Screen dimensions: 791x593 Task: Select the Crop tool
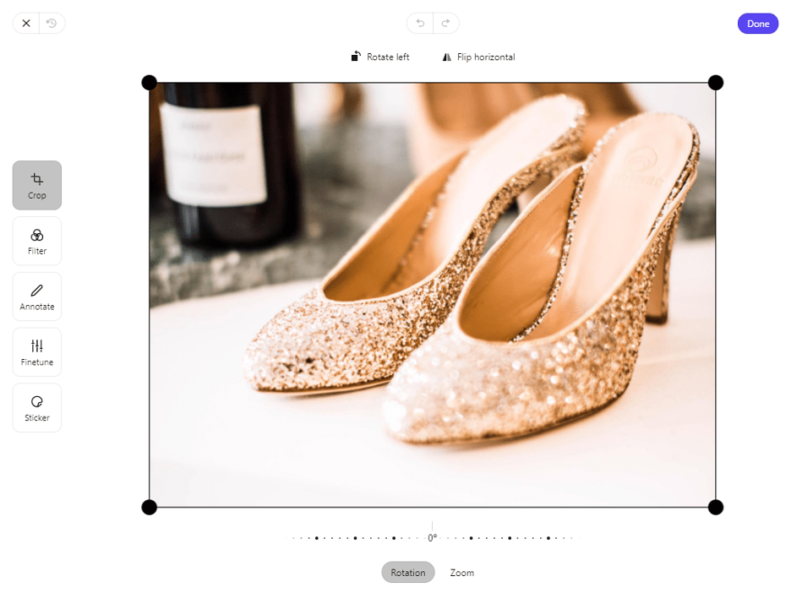[36, 184]
